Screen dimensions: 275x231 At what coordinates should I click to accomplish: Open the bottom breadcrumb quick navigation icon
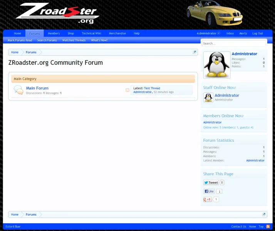264,214
